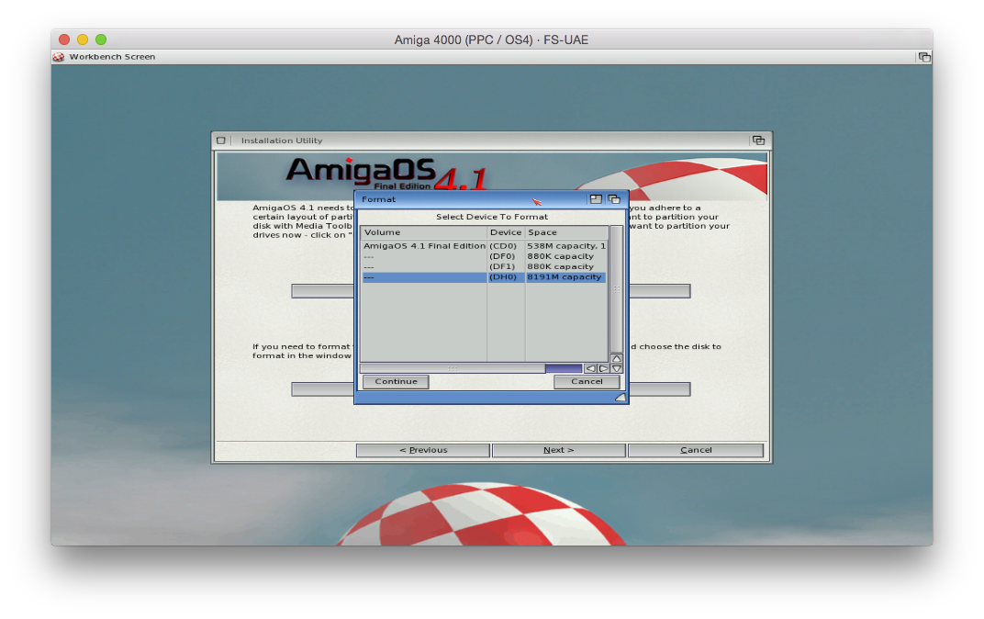Click the Installation Utility title bar
The width and height of the screenshot is (984, 619).
pyautogui.click(x=489, y=141)
